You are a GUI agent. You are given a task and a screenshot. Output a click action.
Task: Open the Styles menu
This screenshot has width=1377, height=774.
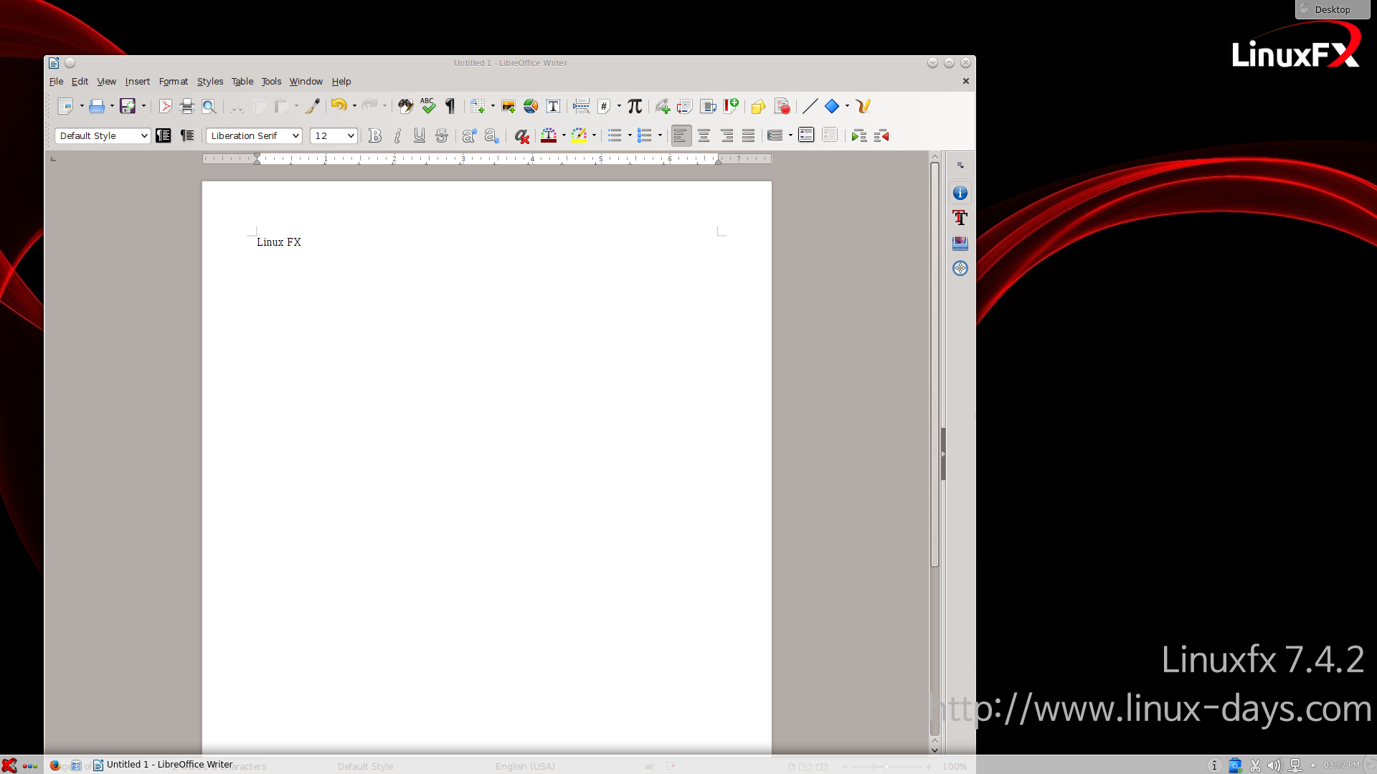pyautogui.click(x=210, y=81)
